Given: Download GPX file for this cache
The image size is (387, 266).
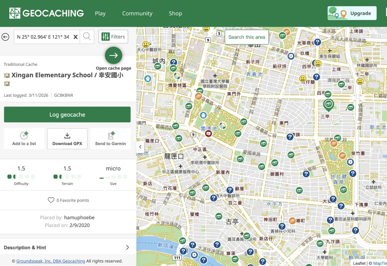Looking at the screenshot, I should (67, 139).
